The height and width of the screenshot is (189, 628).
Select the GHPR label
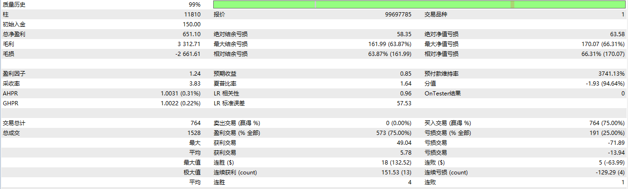10,103
